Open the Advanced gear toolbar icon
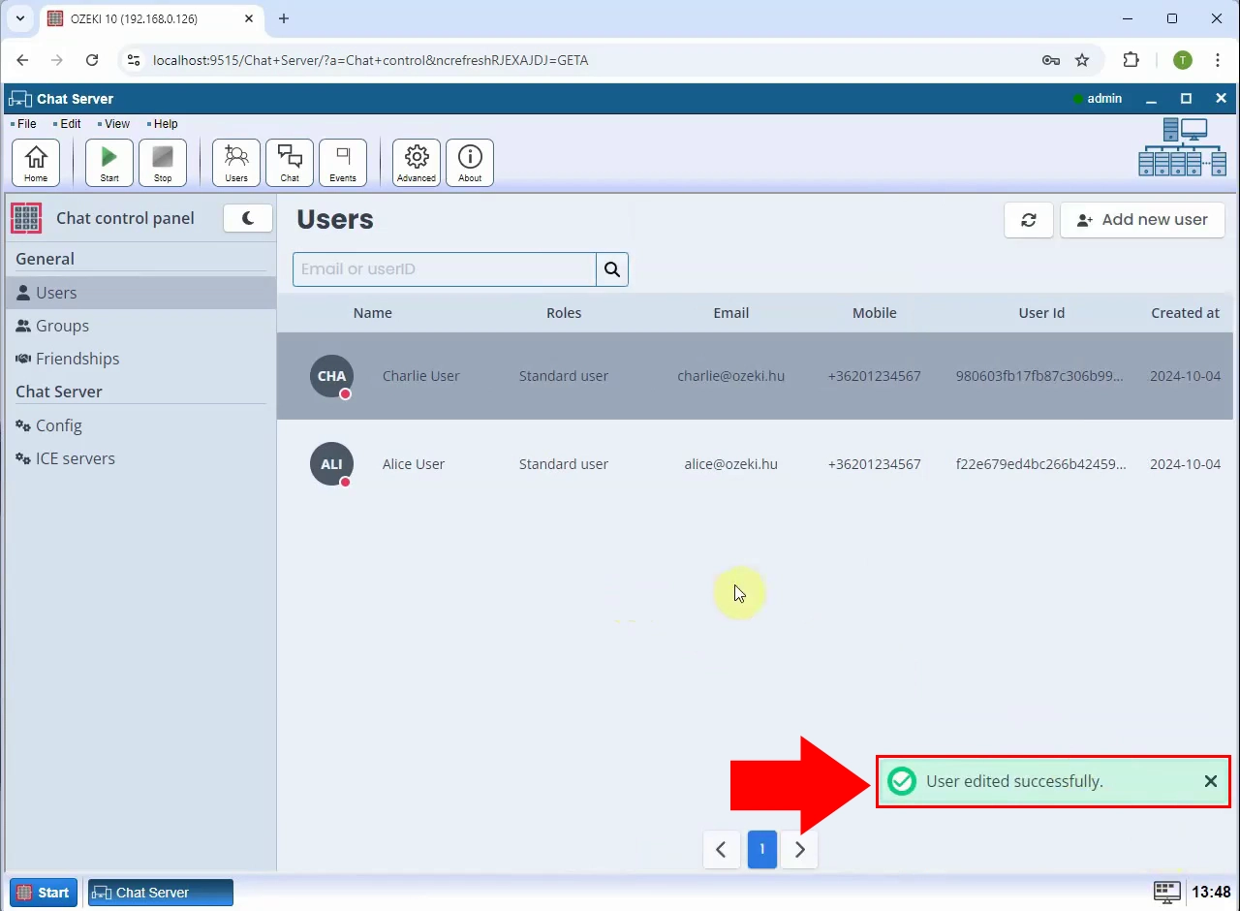 pos(417,162)
